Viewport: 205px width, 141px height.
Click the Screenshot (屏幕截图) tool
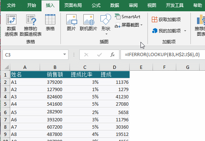click(127, 25)
